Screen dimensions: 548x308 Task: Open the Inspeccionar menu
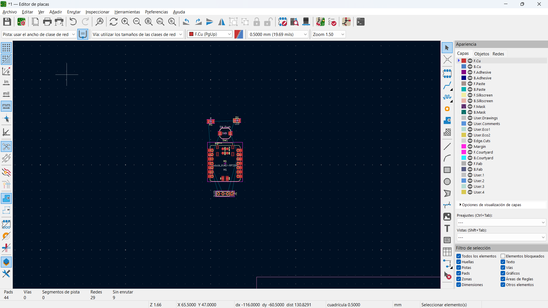click(x=97, y=12)
